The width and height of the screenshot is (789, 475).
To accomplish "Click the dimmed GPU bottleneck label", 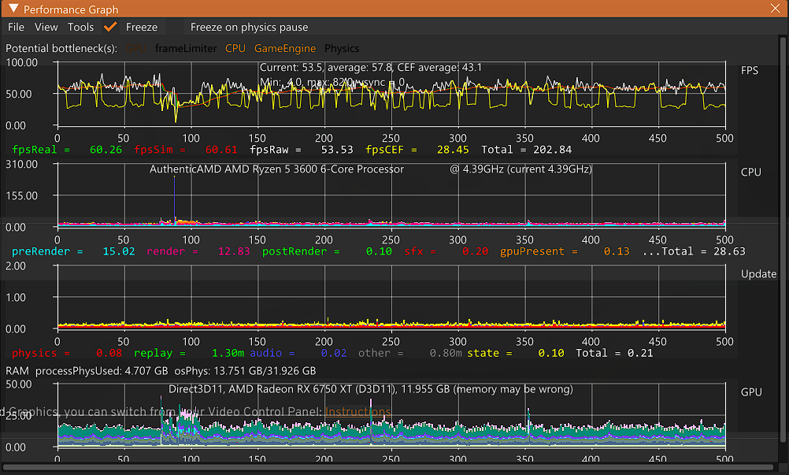I will tap(136, 48).
